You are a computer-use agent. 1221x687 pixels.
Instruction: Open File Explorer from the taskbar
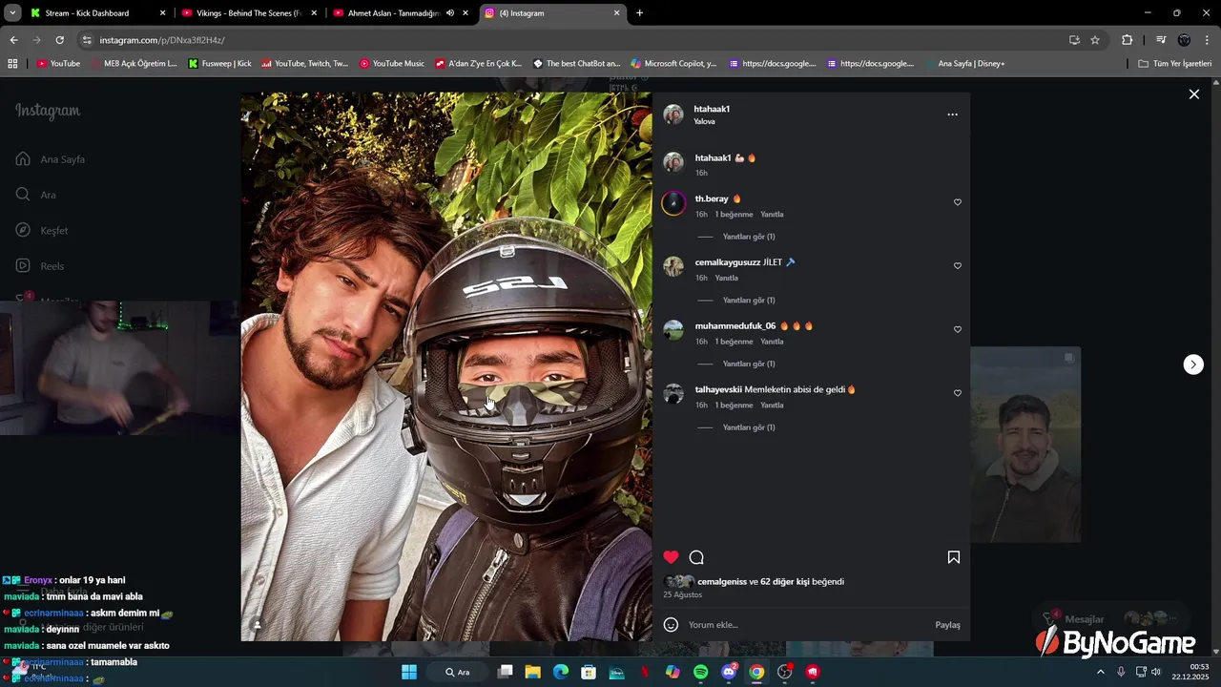[x=532, y=672]
